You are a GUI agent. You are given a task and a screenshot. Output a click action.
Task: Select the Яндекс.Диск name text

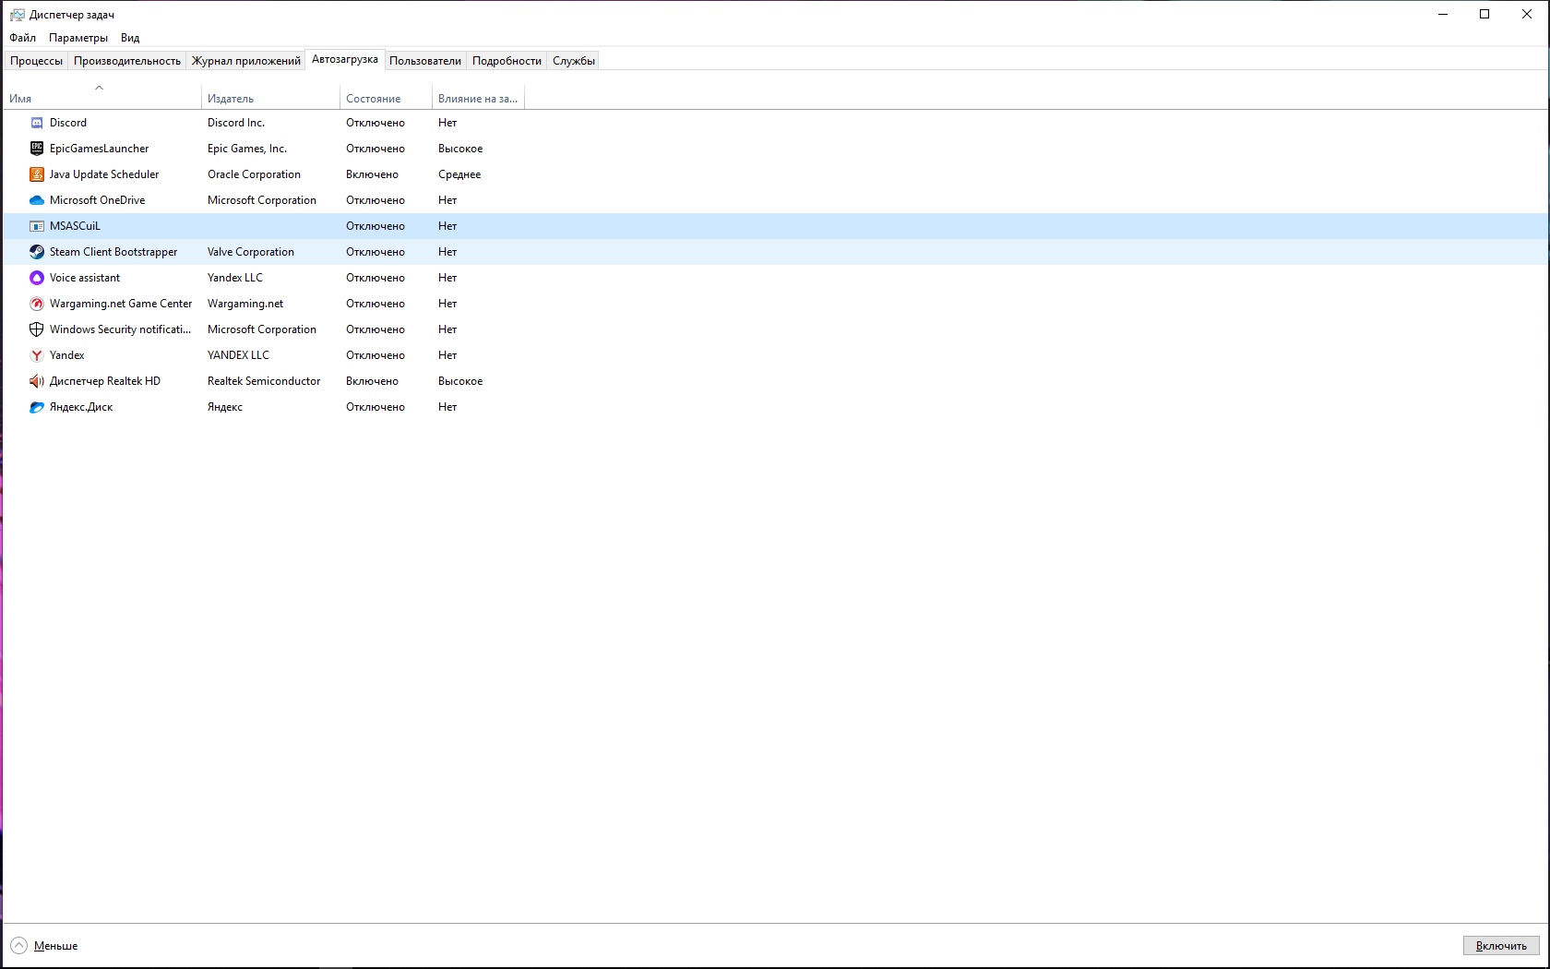point(81,407)
